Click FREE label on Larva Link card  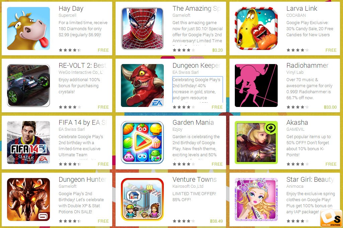pos(331,50)
